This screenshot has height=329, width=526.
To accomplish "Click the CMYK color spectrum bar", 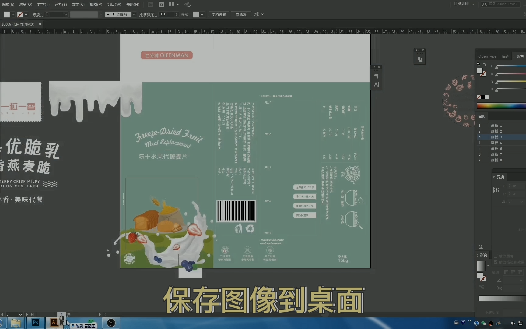I will 501,106.
